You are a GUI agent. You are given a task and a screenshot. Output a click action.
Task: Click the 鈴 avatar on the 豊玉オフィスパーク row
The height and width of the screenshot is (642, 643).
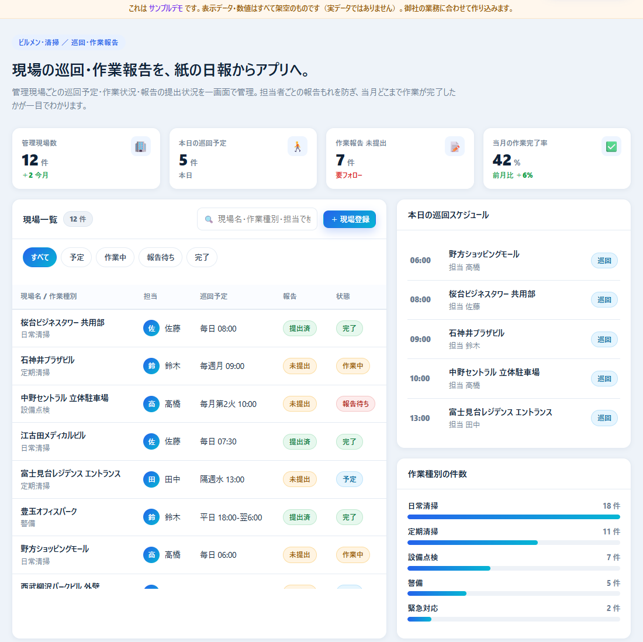pos(151,517)
